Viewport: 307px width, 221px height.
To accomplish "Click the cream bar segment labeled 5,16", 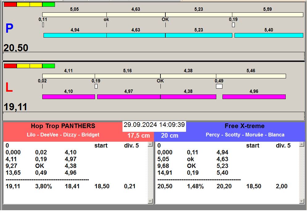I will coord(128,76).
